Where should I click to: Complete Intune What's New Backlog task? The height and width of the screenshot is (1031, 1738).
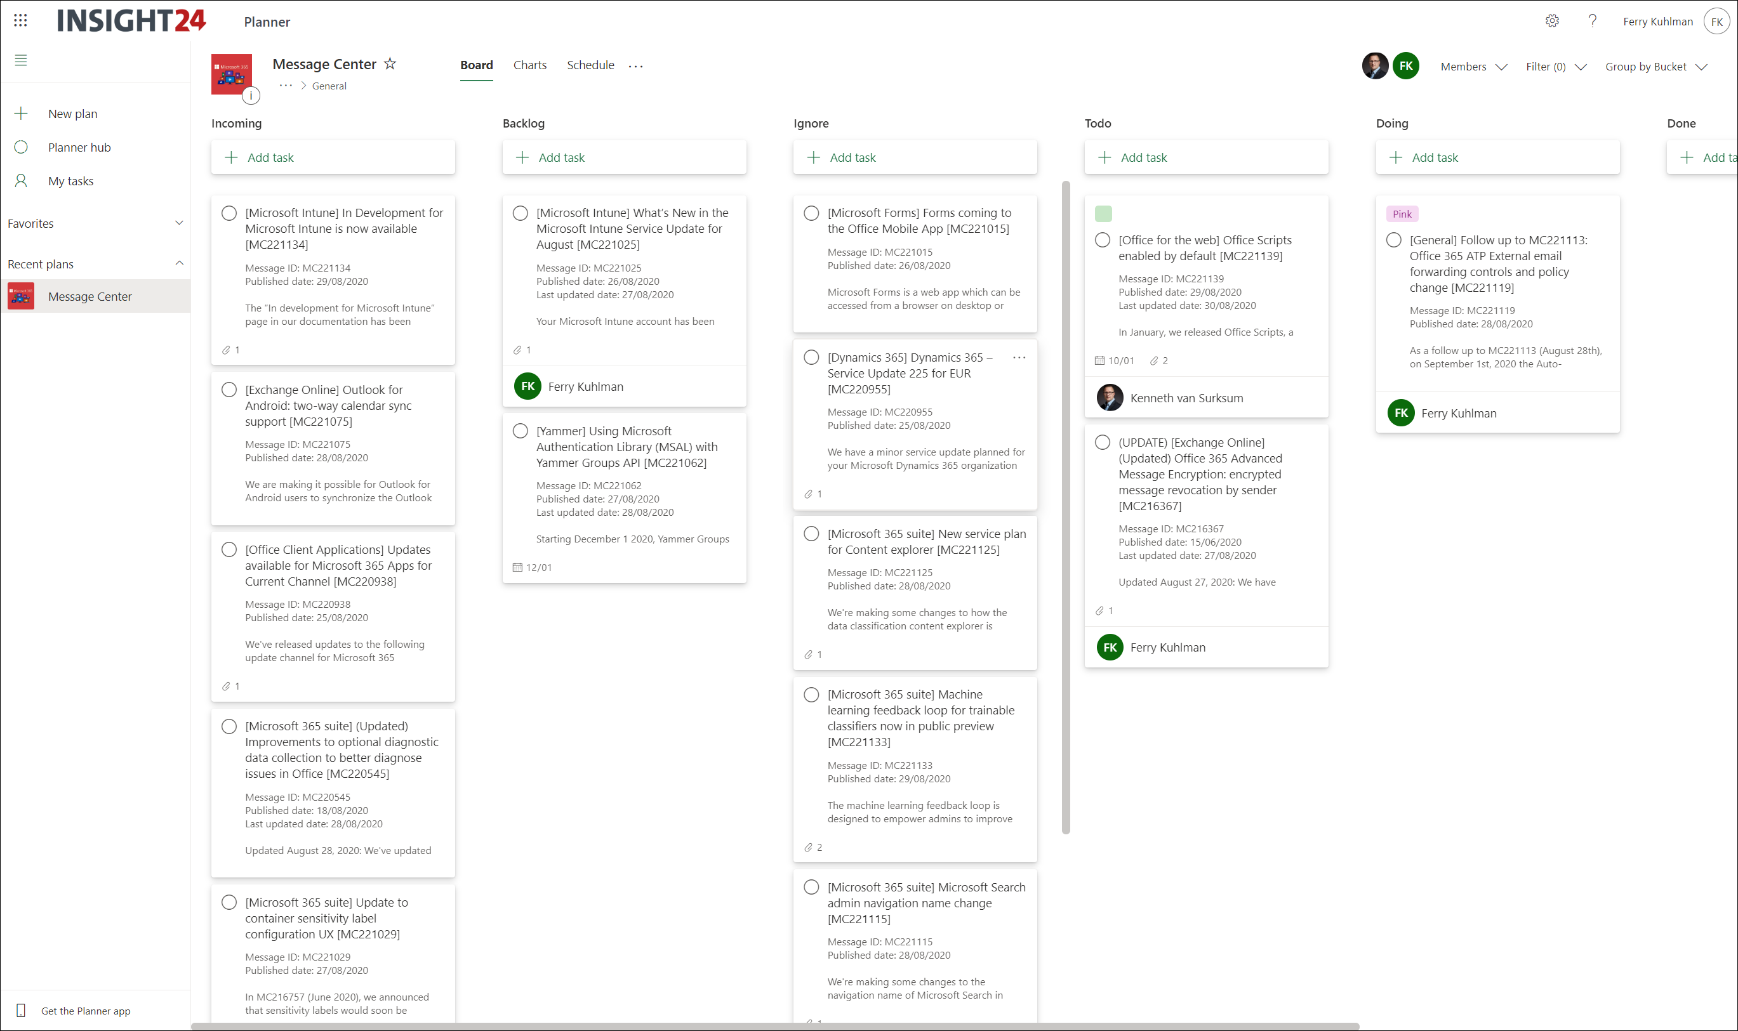coord(520,213)
